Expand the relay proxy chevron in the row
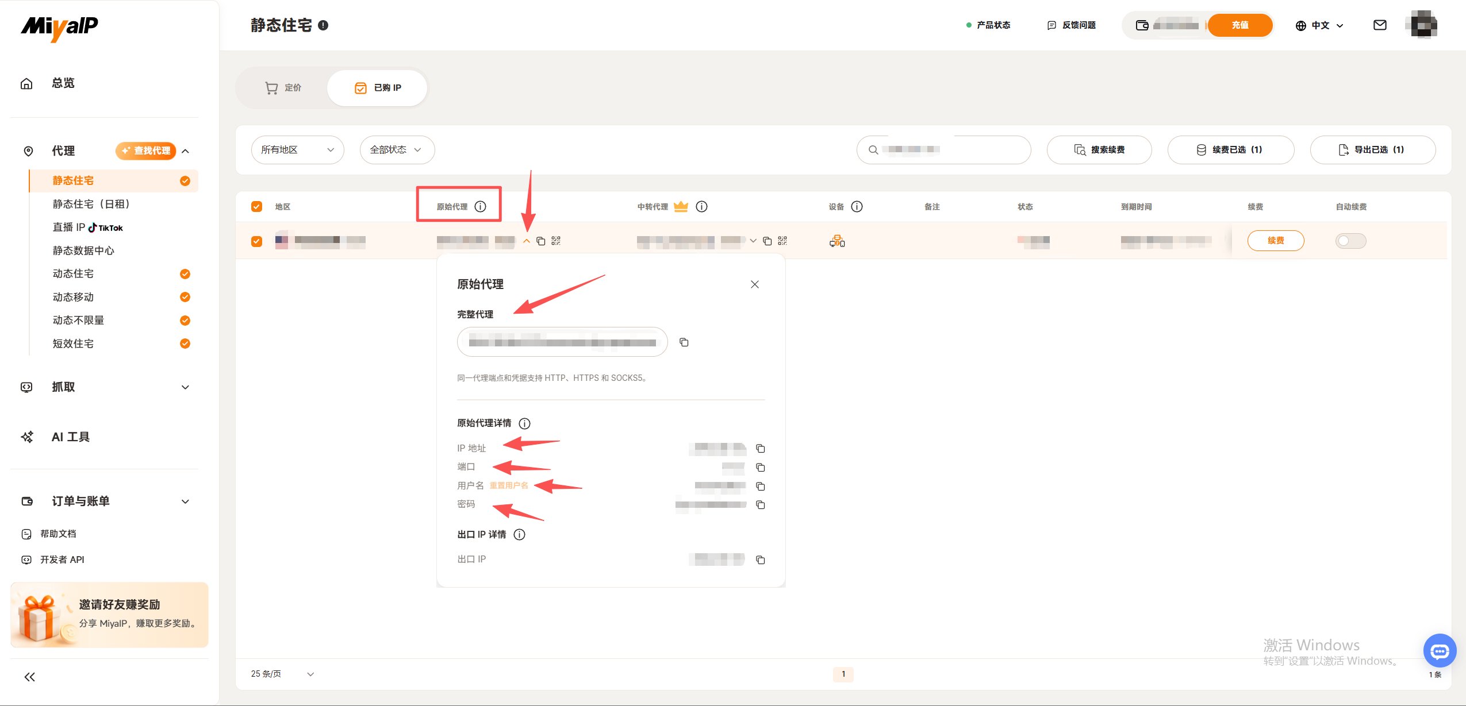The height and width of the screenshot is (706, 1466). tap(753, 241)
